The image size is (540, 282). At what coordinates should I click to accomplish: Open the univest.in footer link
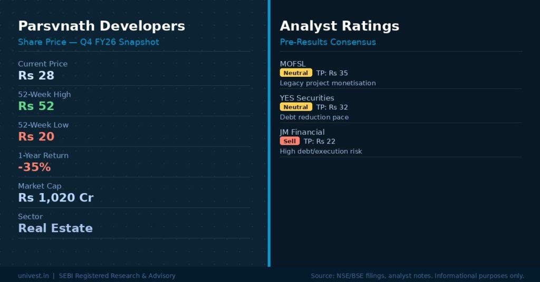coord(33,276)
